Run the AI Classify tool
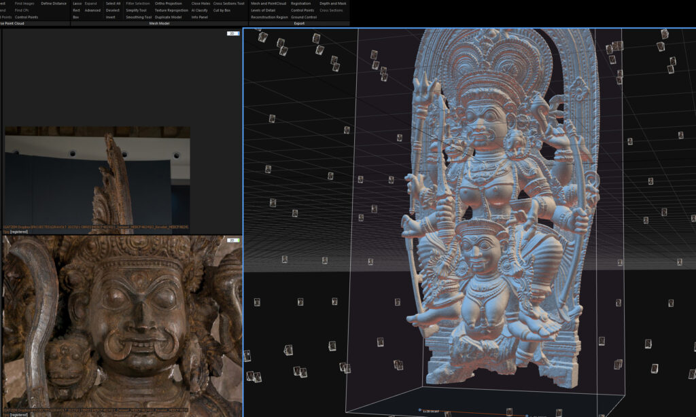The height and width of the screenshot is (417, 696). [x=201, y=10]
